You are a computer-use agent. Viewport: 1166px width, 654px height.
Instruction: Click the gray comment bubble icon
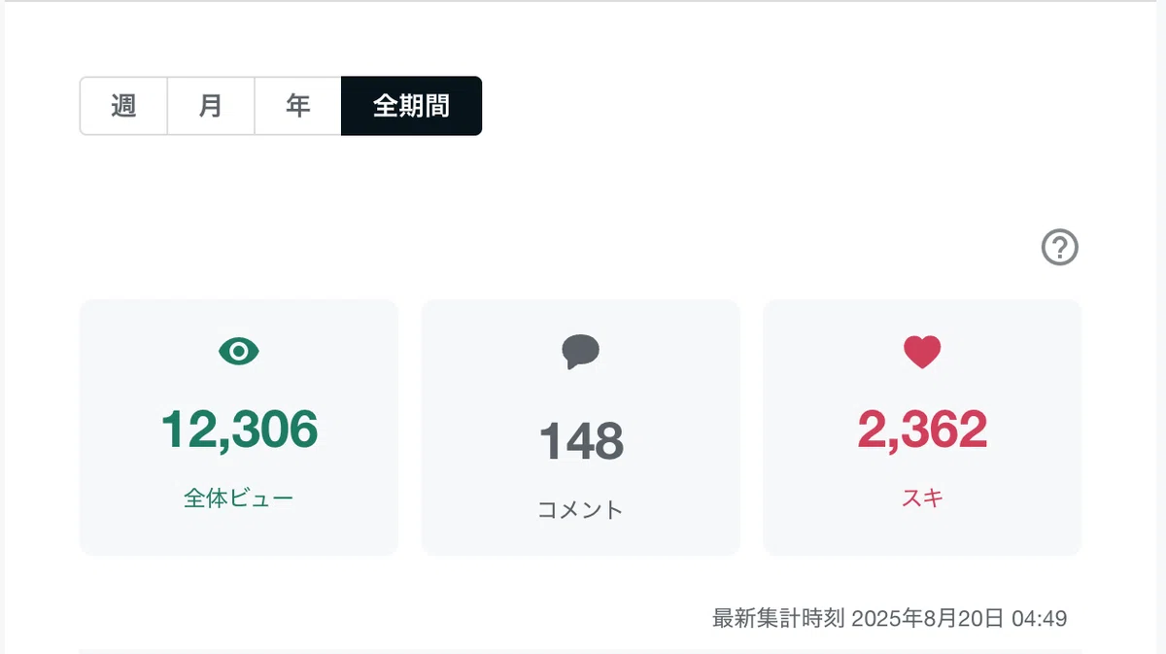[580, 352]
